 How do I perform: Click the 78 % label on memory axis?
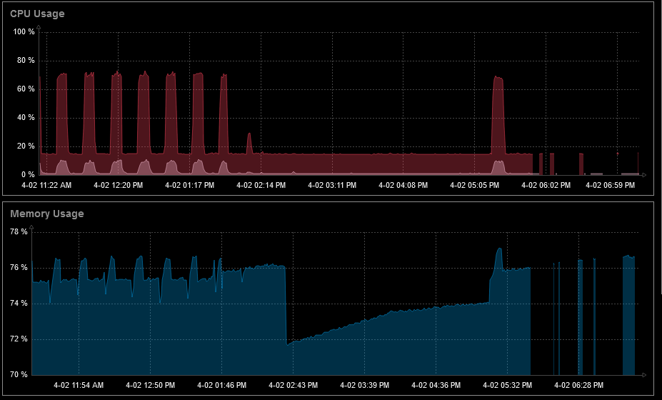[x=19, y=231]
